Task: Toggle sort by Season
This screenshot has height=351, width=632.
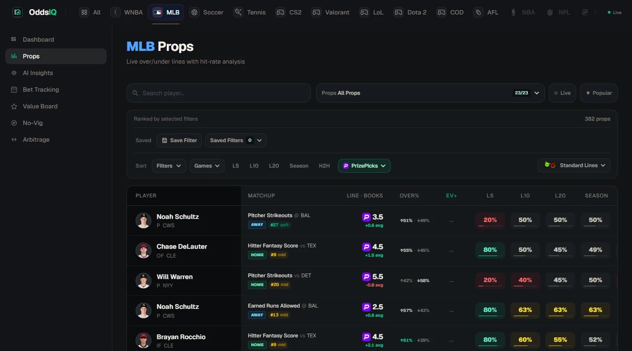Action: click(299, 166)
